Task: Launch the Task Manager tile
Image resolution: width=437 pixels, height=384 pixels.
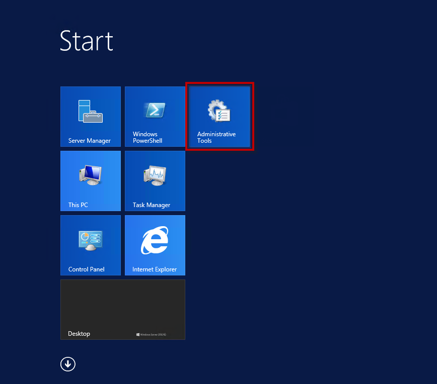Action: (x=155, y=181)
